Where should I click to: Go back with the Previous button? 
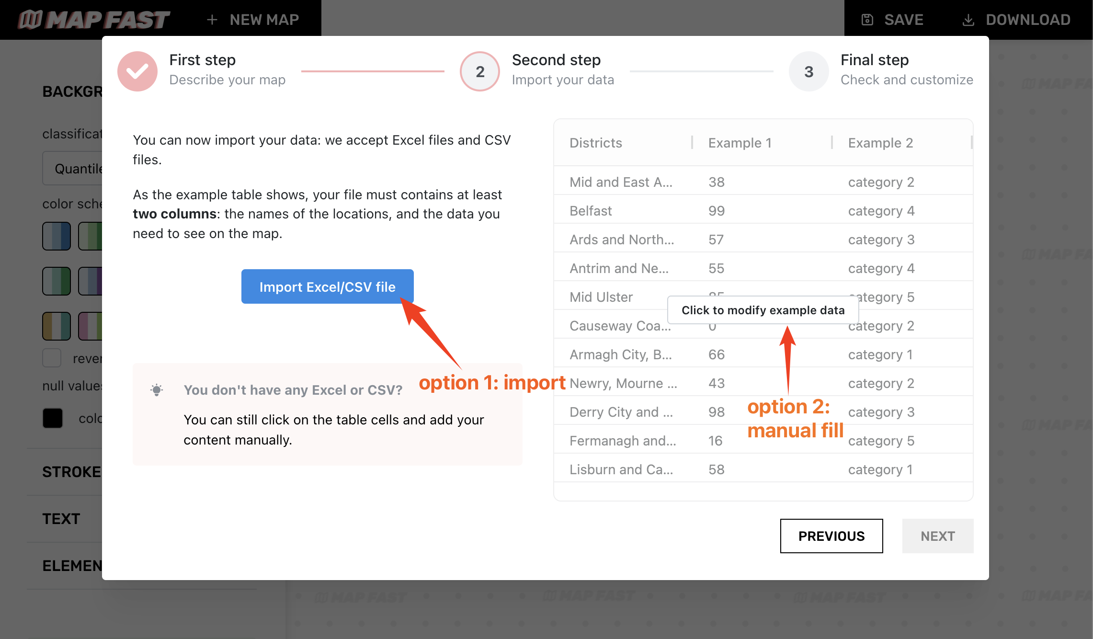click(x=831, y=536)
